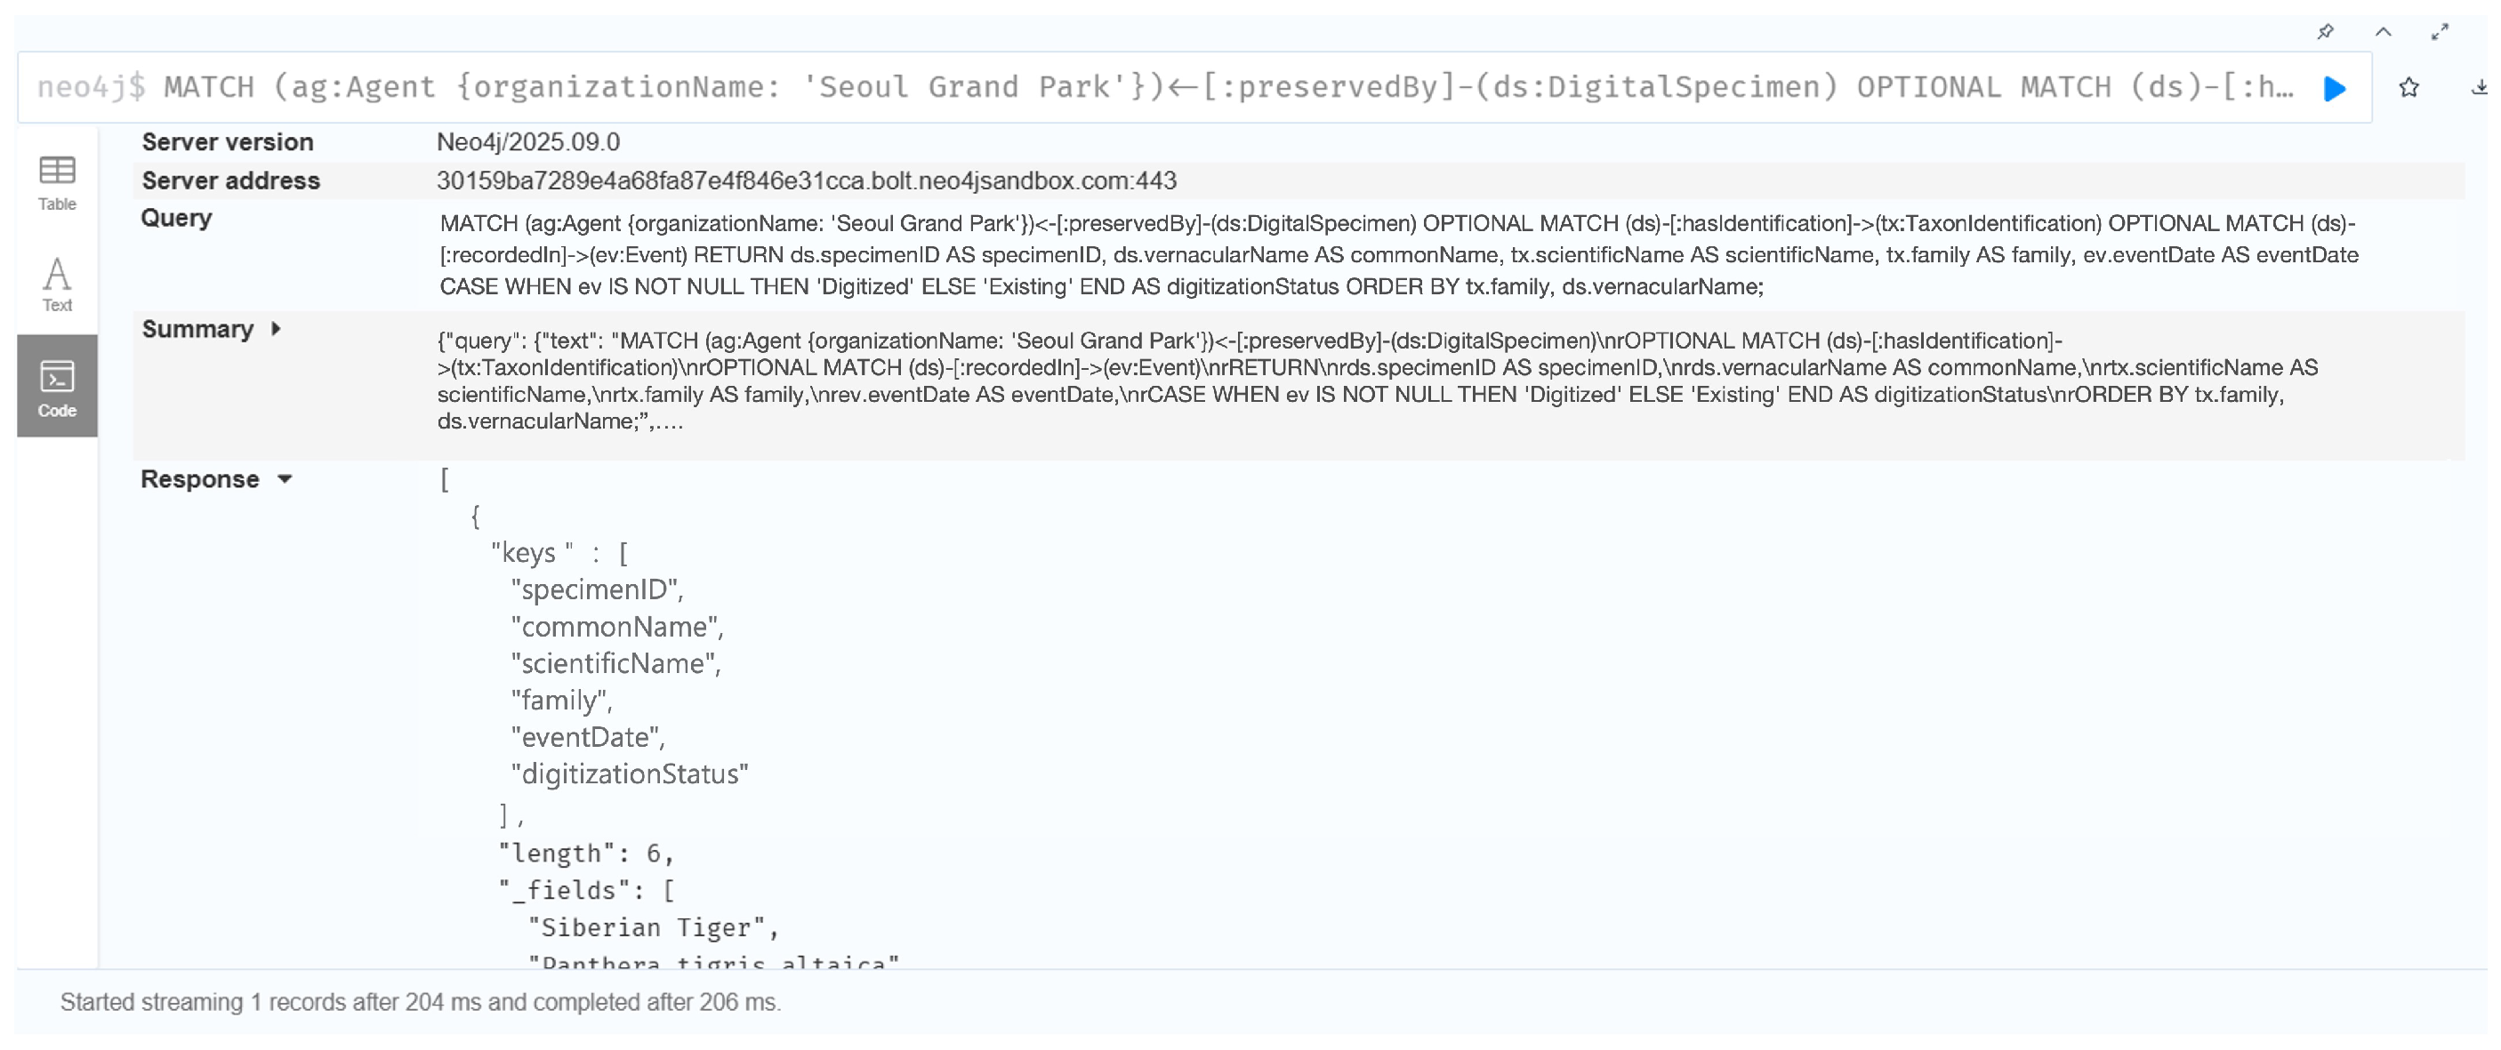Collapse the Response section arrow
This screenshot has width=2501, height=1050.
(x=285, y=479)
